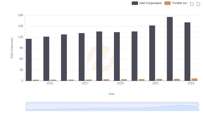Viewport: 203px width, 117px height.
Task: Click the 2023 x-axis label
Action: click(191, 83)
